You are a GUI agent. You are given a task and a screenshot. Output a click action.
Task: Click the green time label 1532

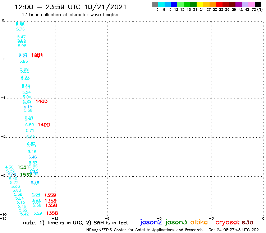(26, 175)
